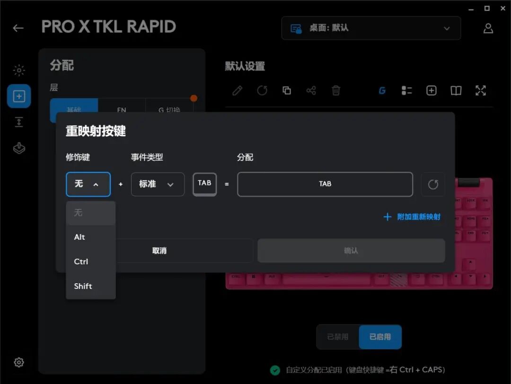The image size is (511, 384).
Task: Click the 重映射按键 dialog title
Action: [x=96, y=131]
